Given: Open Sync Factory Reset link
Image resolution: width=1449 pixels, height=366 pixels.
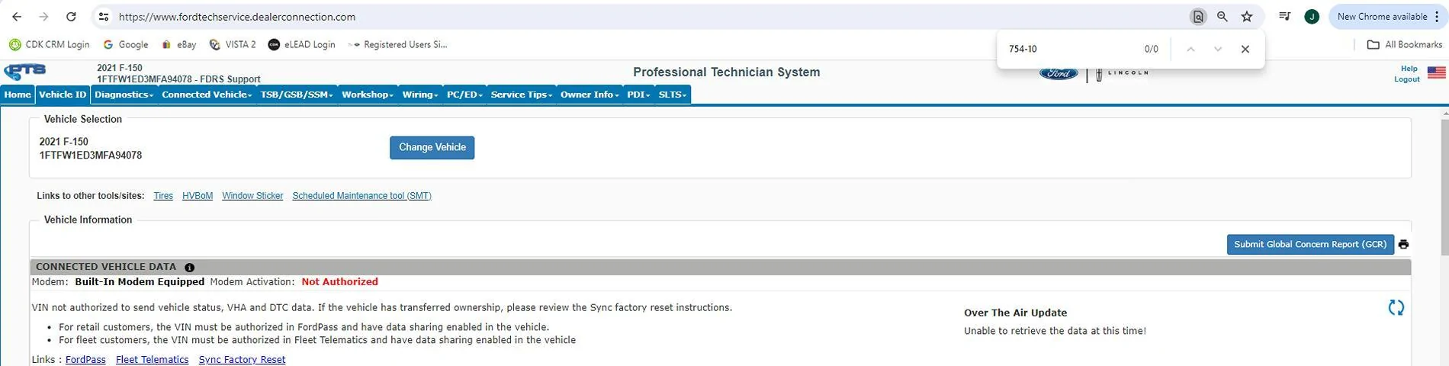Looking at the screenshot, I should coord(242,360).
